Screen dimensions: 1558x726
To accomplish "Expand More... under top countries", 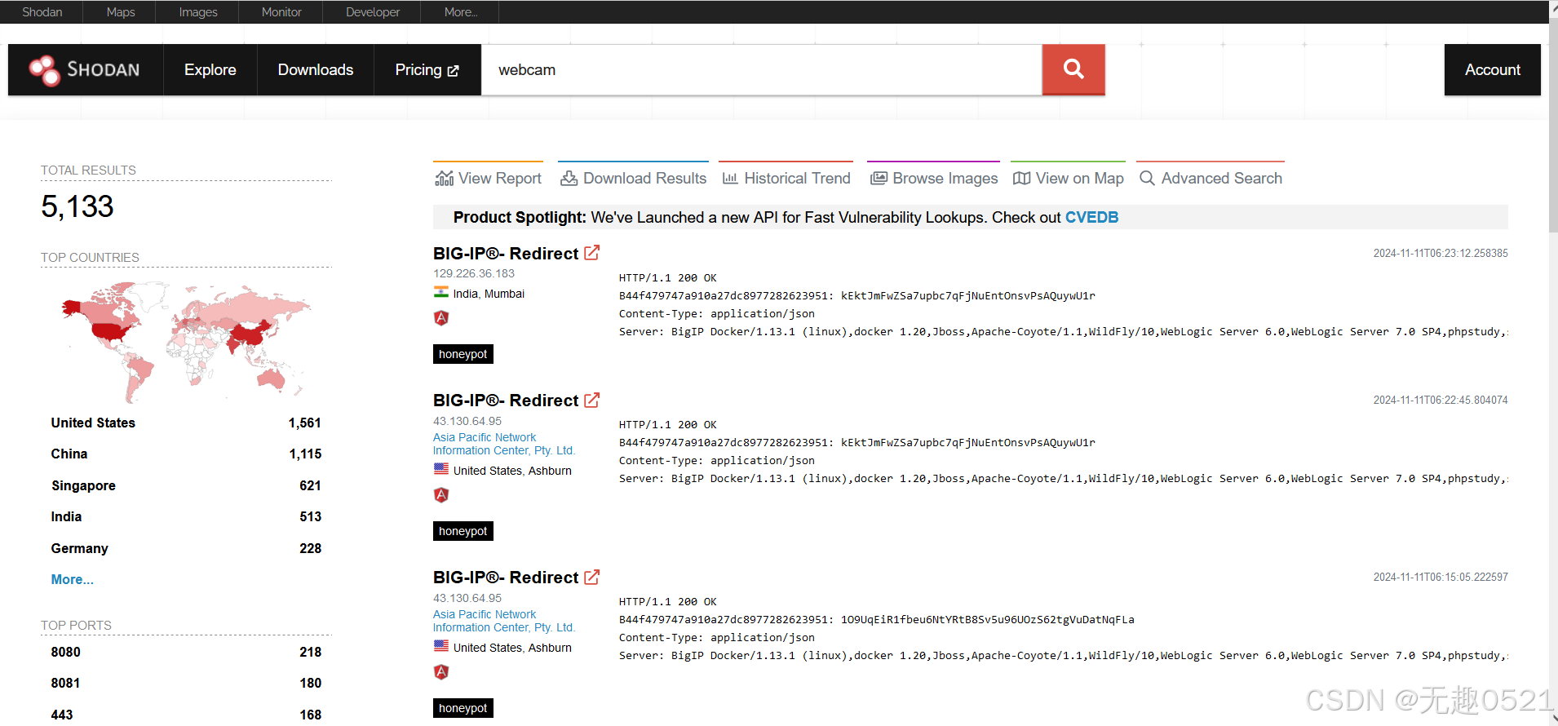I will (72, 579).
